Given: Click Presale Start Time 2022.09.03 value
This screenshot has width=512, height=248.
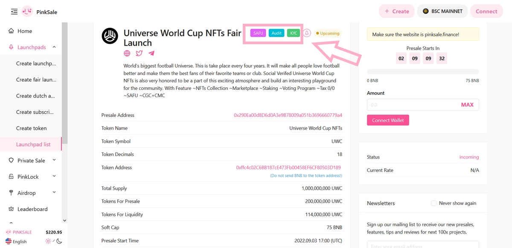Looking at the screenshot, I should click(x=318, y=241).
